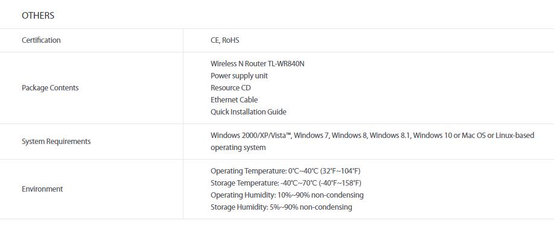Click the System Requirements label

coord(56,142)
